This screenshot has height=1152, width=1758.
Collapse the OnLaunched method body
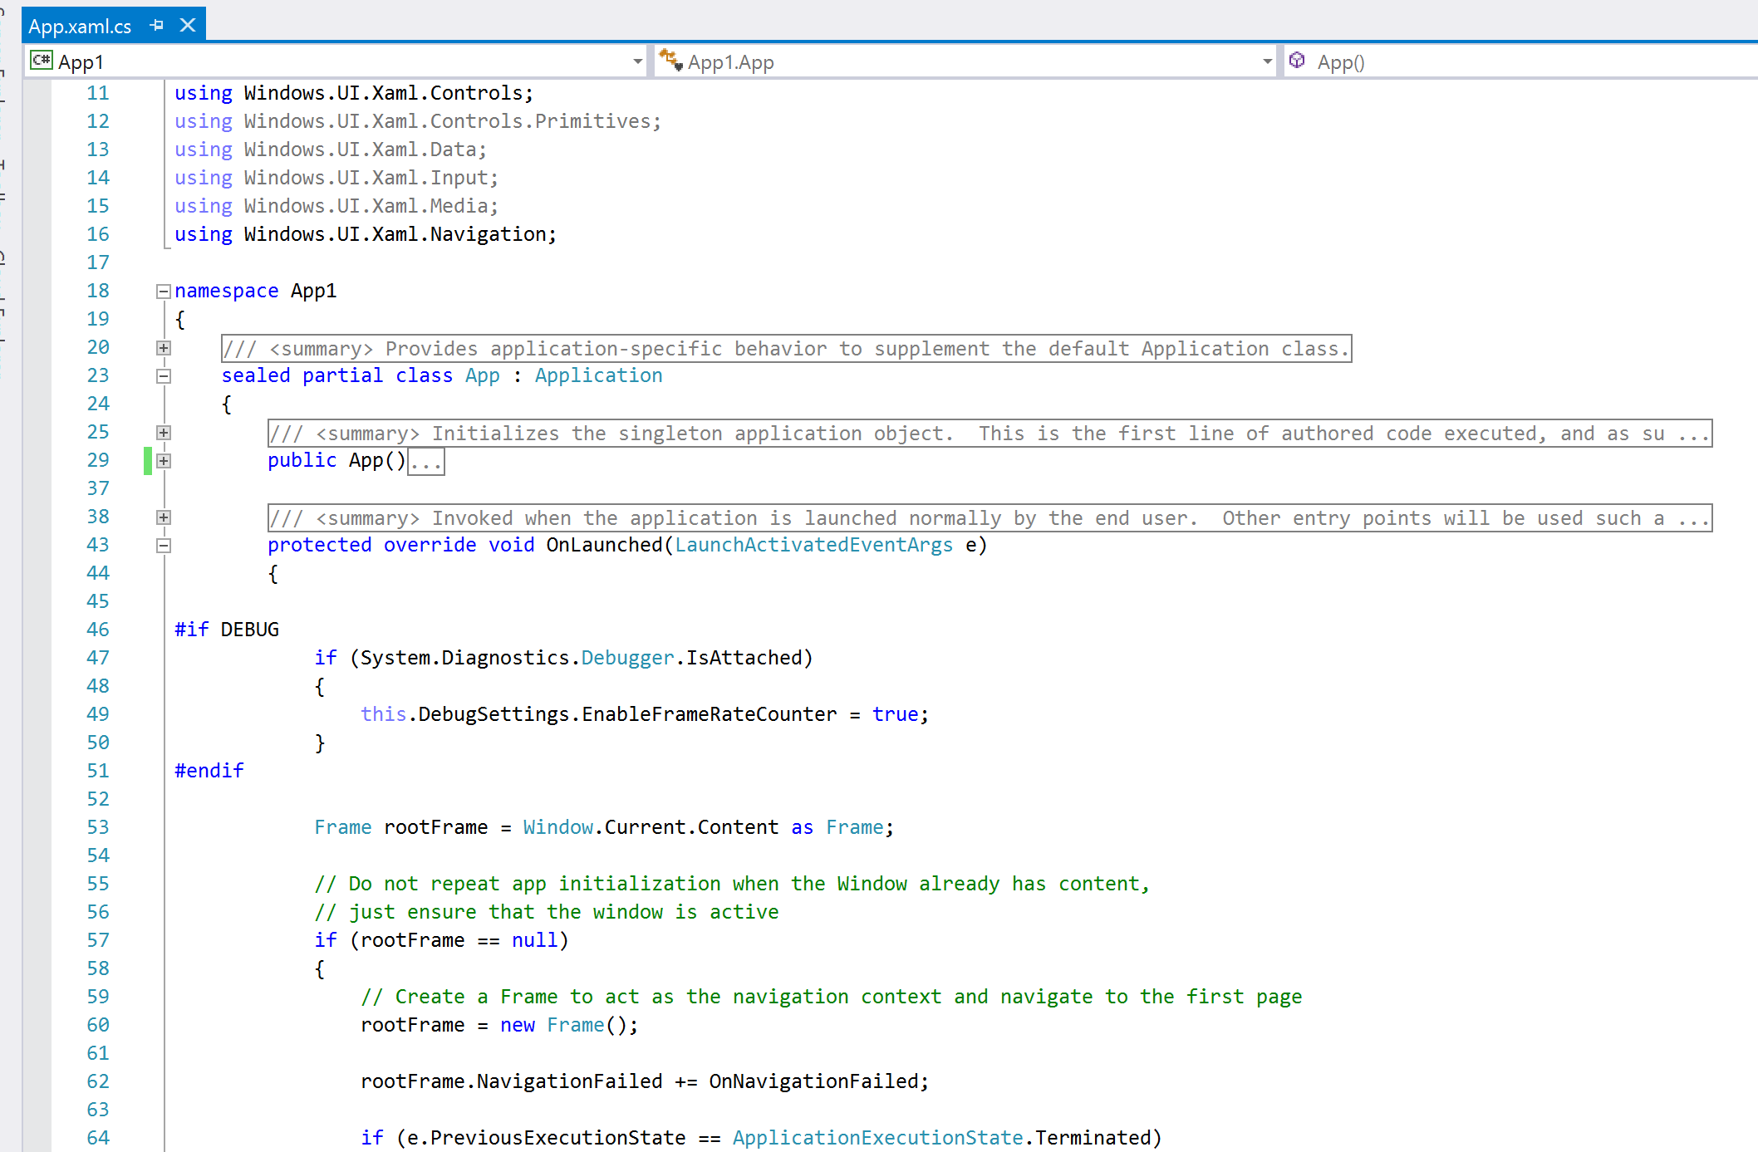point(164,546)
